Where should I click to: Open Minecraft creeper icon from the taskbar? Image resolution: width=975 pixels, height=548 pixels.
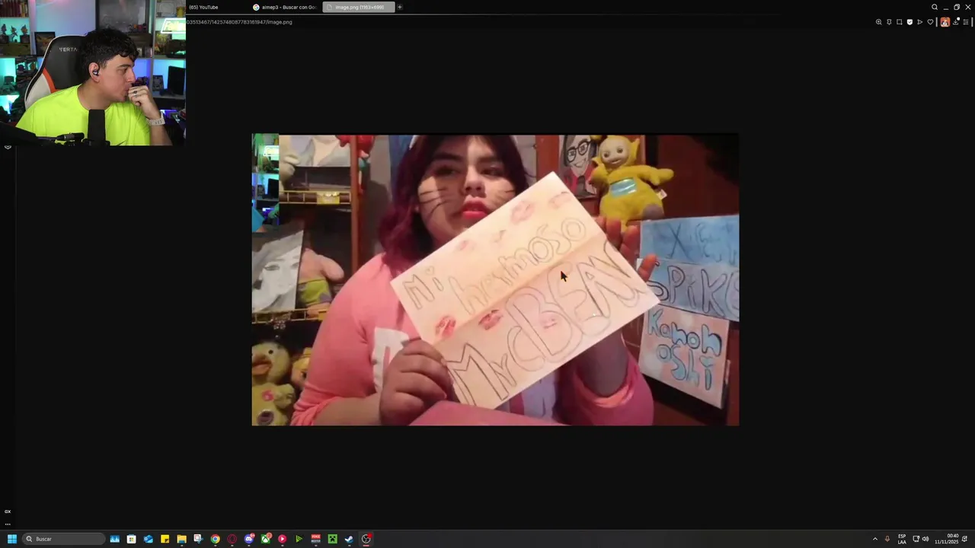(333, 539)
